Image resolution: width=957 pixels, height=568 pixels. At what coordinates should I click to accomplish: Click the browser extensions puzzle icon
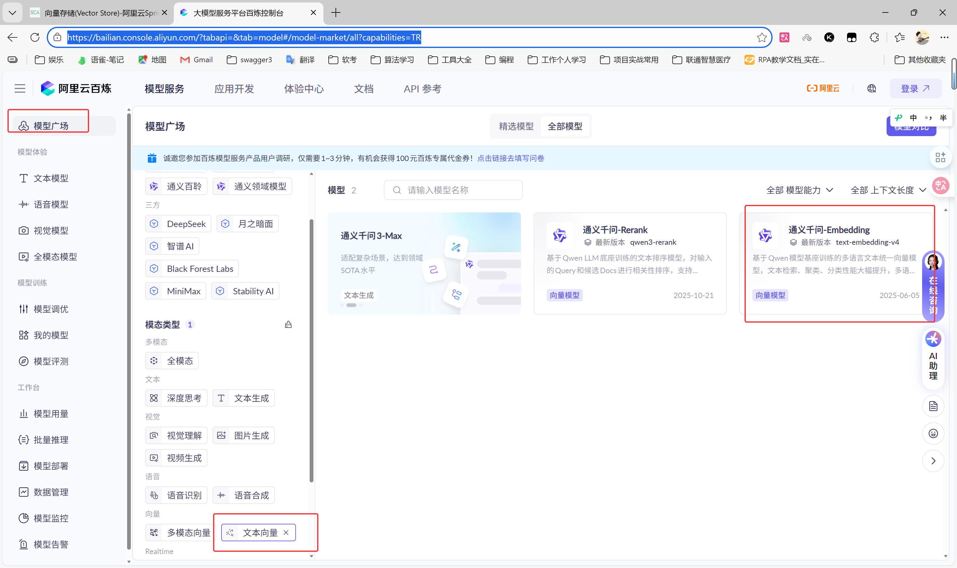(x=874, y=37)
